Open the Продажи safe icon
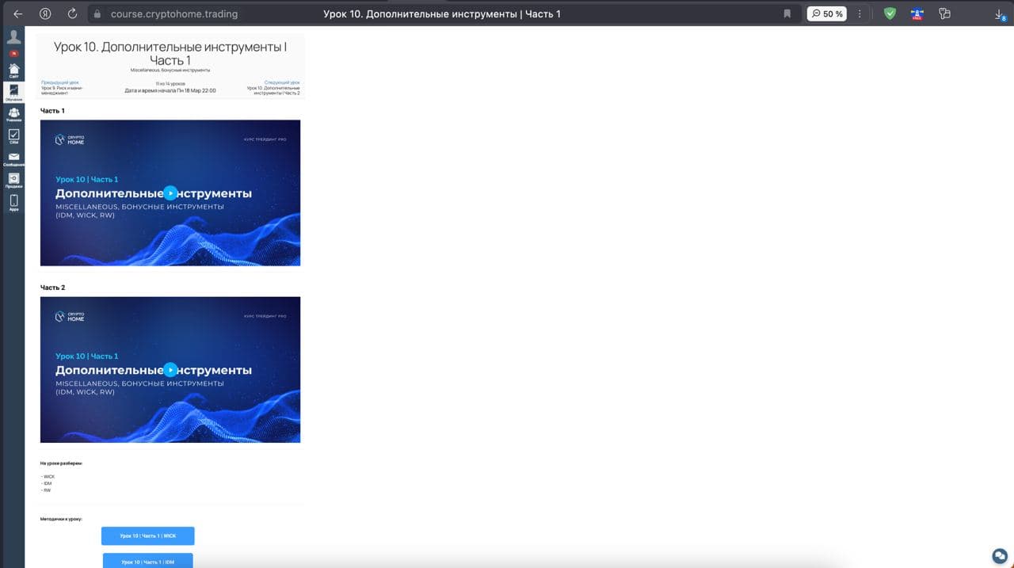The width and height of the screenshot is (1014, 568). coord(13,180)
